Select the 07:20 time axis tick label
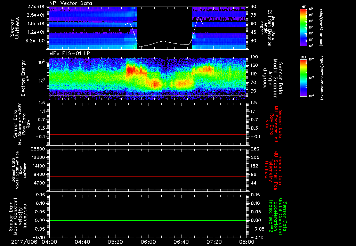Screen dimensions: 356x246 click(214, 242)
